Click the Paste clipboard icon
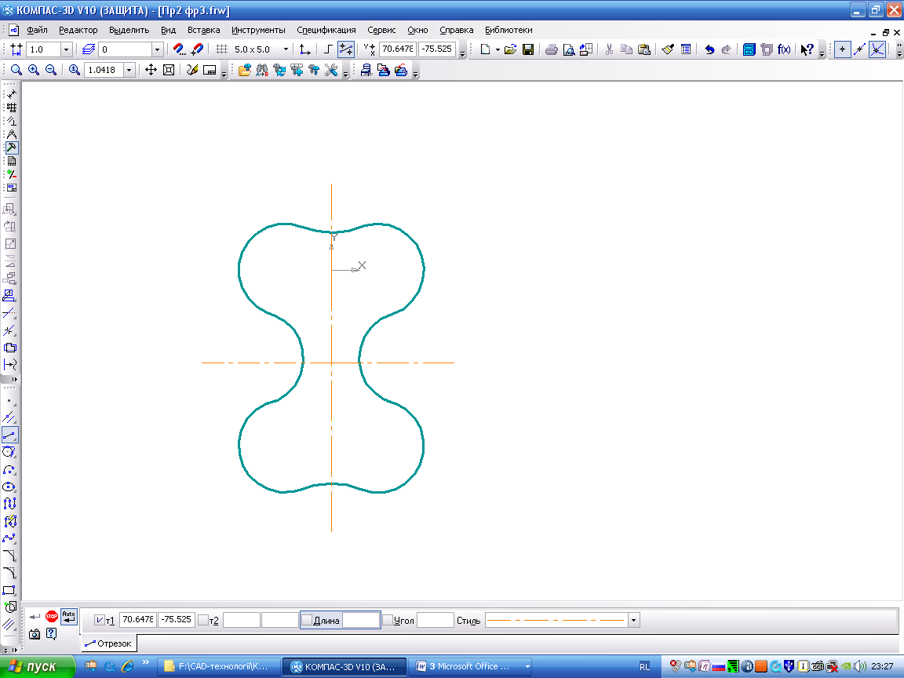 (x=644, y=49)
